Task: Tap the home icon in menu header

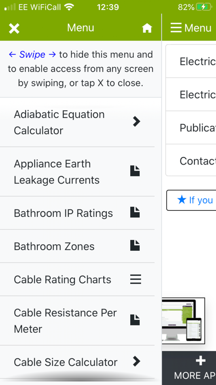Action: coord(147,28)
